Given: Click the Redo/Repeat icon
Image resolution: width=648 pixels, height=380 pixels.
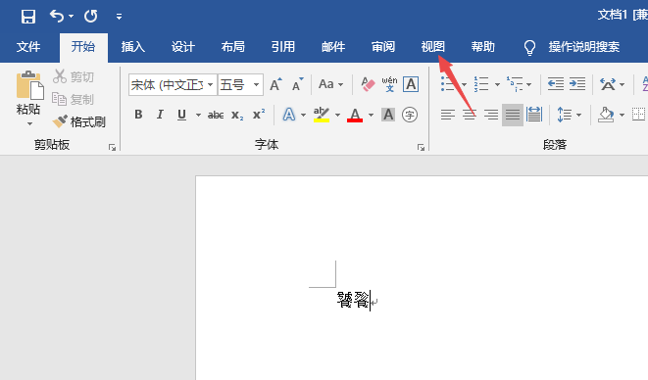Looking at the screenshot, I should 90,17.
